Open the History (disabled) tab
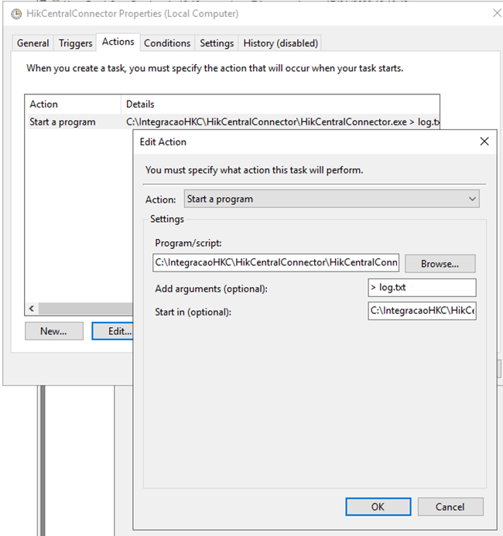Viewport: 503px width, 536px height. (x=280, y=43)
